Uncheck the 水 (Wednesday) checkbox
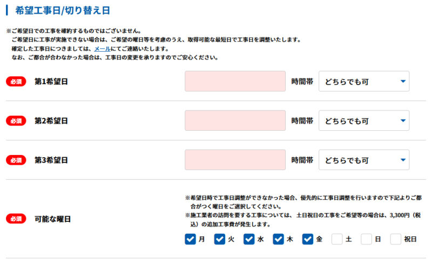 point(249,239)
